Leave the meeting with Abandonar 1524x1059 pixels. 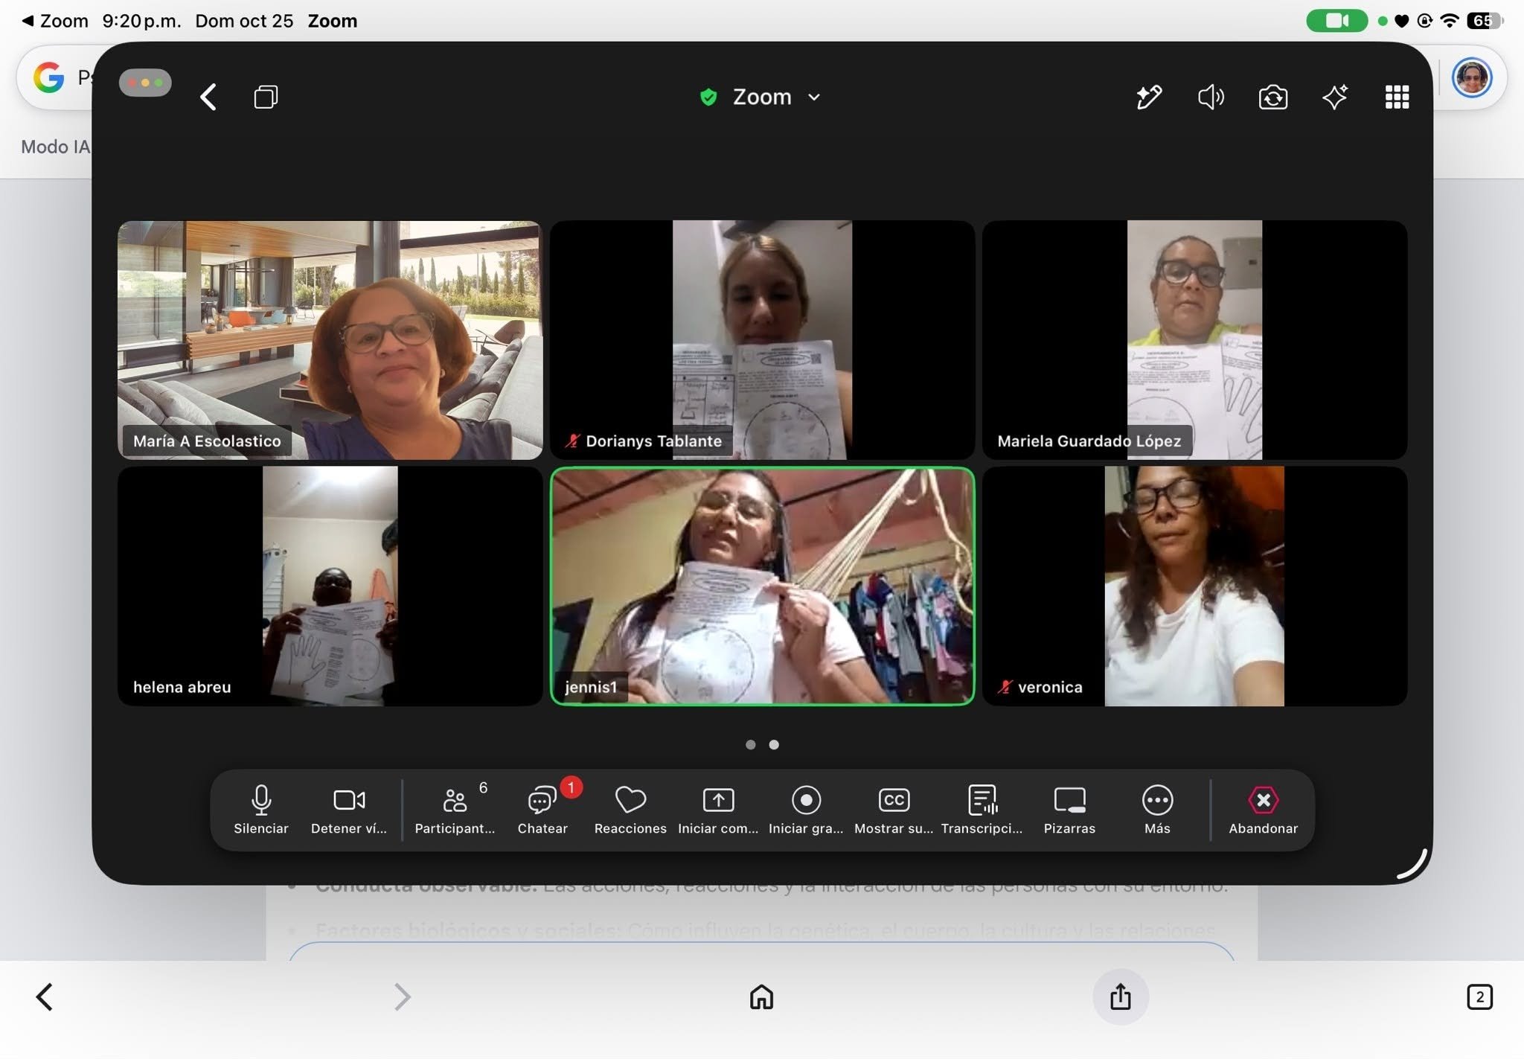(1263, 810)
